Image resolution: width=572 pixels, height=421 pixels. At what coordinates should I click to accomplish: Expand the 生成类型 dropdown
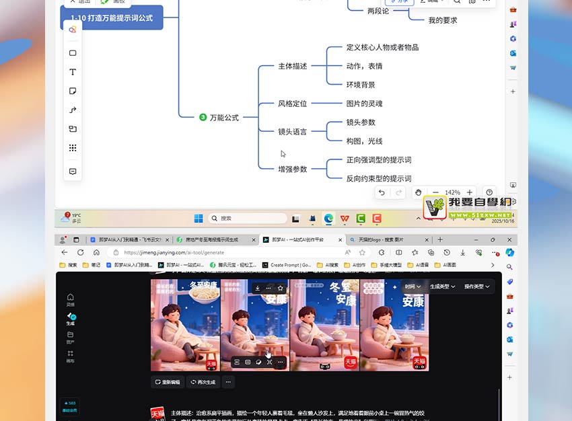point(442,286)
